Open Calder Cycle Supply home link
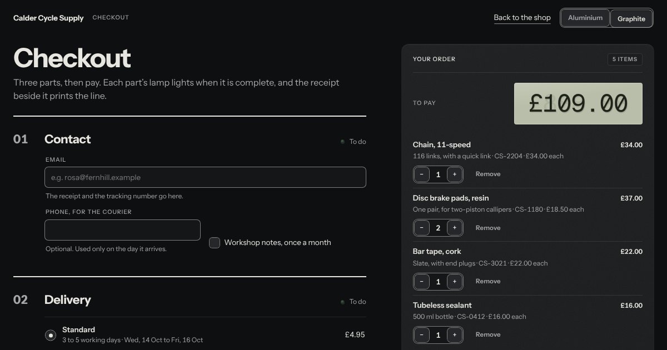 pos(48,18)
